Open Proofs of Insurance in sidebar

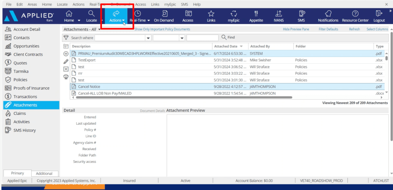(x=31, y=88)
